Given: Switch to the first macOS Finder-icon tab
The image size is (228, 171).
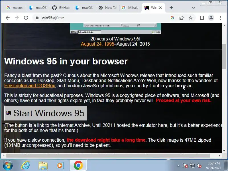Looking at the screenshot, I should pos(38,8).
